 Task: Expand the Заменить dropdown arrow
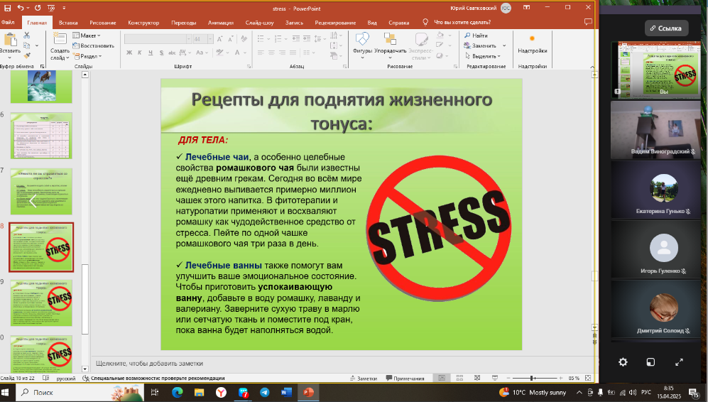[x=504, y=45]
